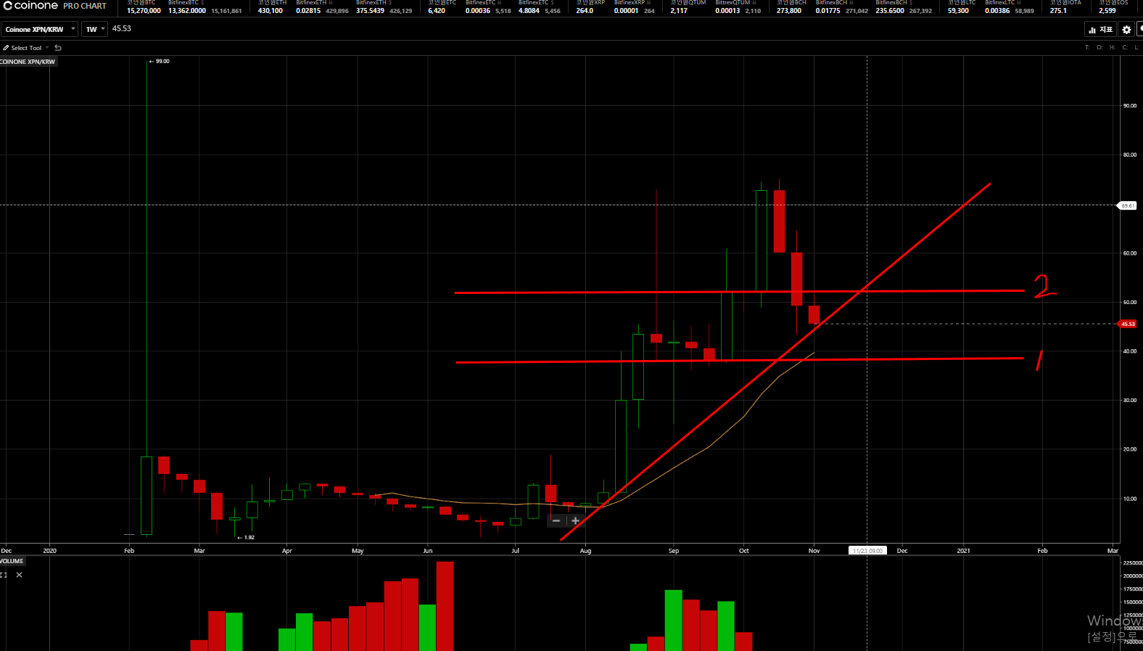Select the Bittrex QTUM price 0.00013
Image resolution: width=1143 pixels, height=651 pixels.
[x=727, y=11]
